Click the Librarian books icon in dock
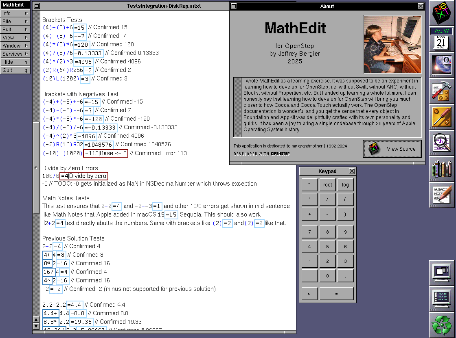 point(442,169)
